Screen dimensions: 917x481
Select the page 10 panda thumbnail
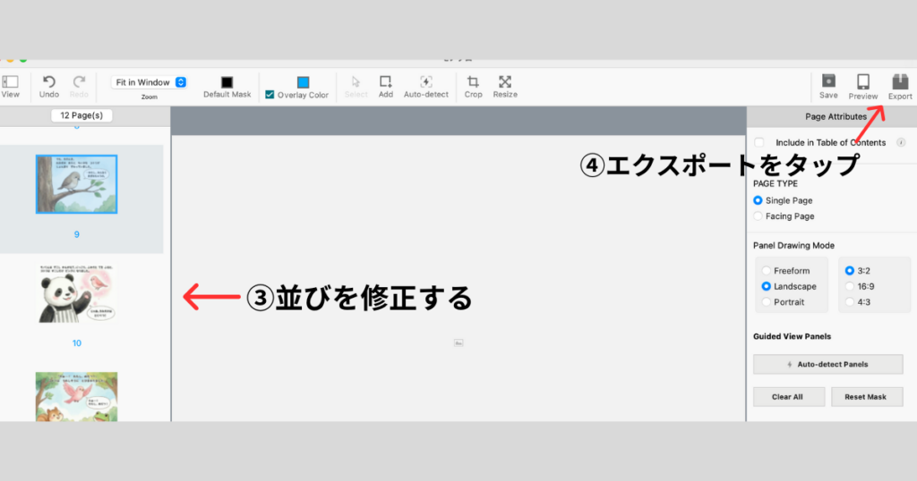coord(77,295)
